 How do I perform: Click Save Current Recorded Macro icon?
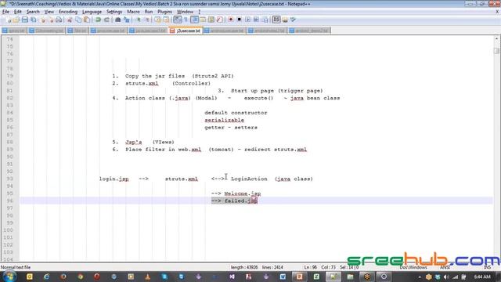[x=265, y=20]
